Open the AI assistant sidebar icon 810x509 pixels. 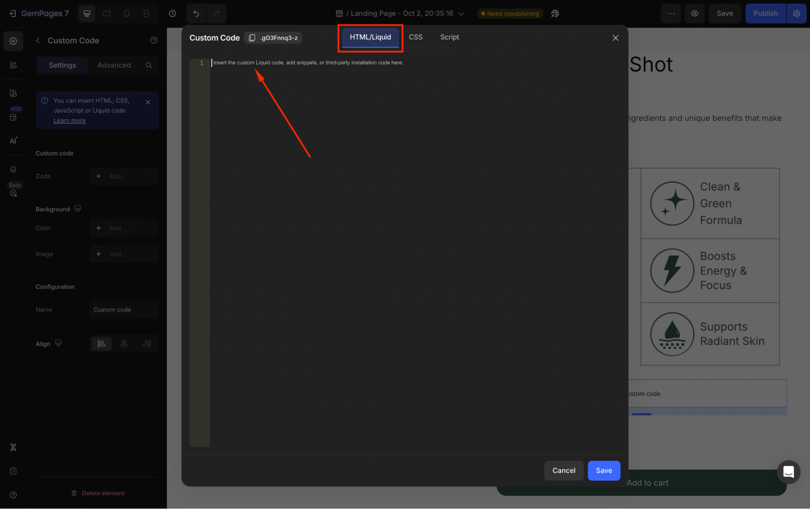click(13, 141)
